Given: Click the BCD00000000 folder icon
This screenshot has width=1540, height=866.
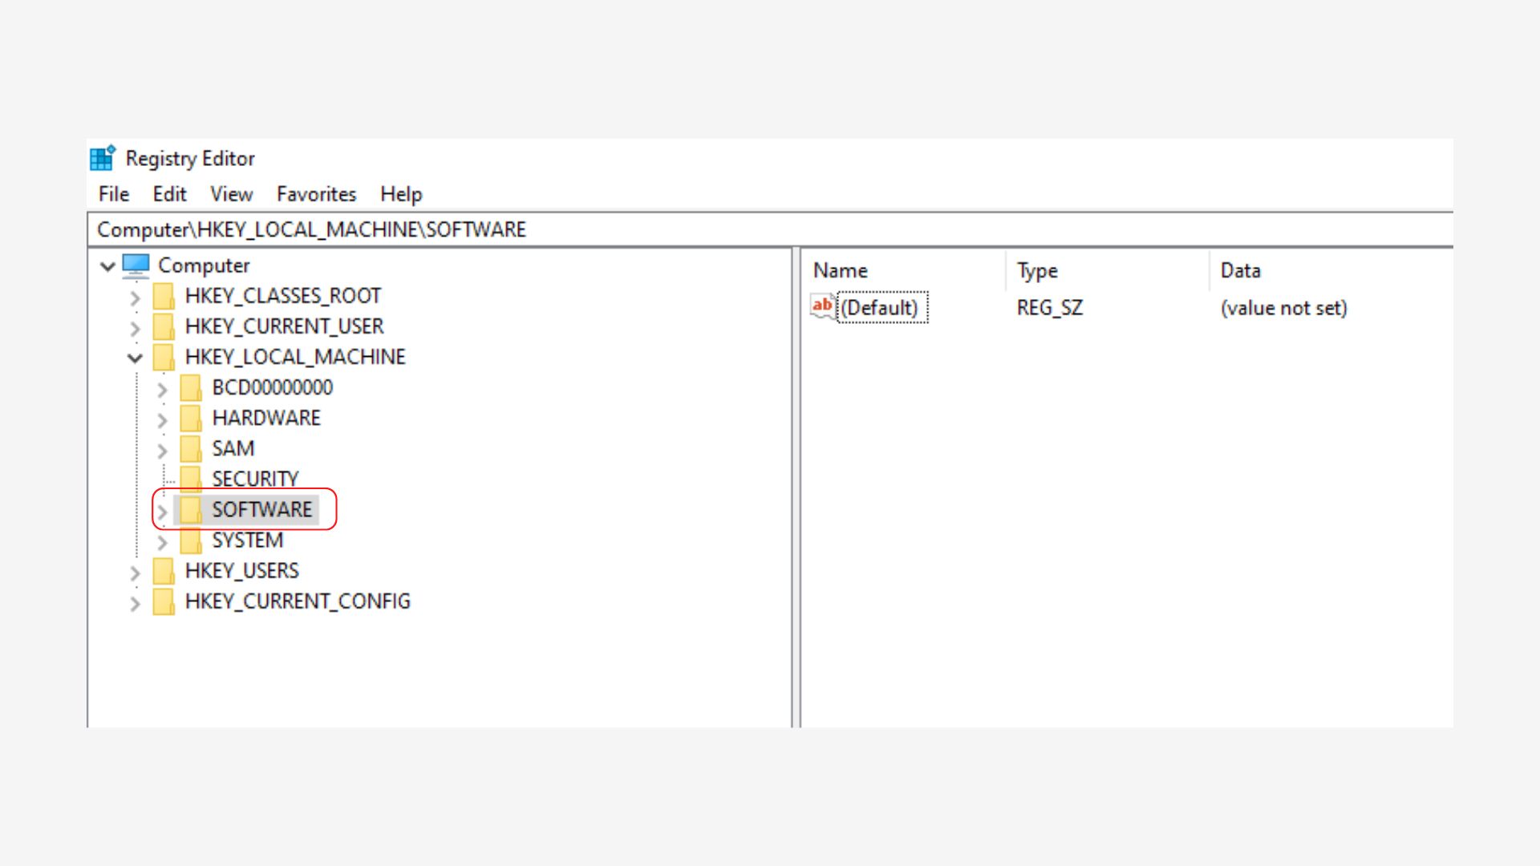Looking at the screenshot, I should pos(191,387).
